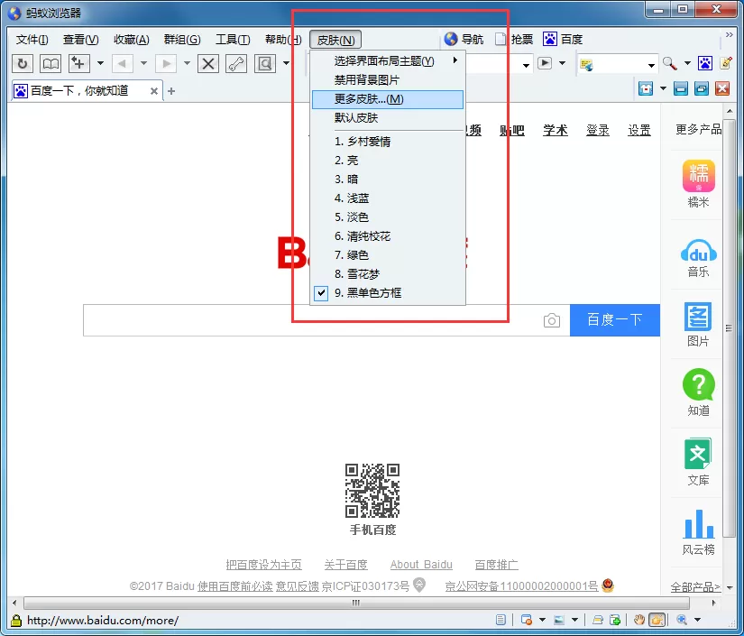Open 音乐 music icon in sidebar
744x636 pixels.
[698, 251]
